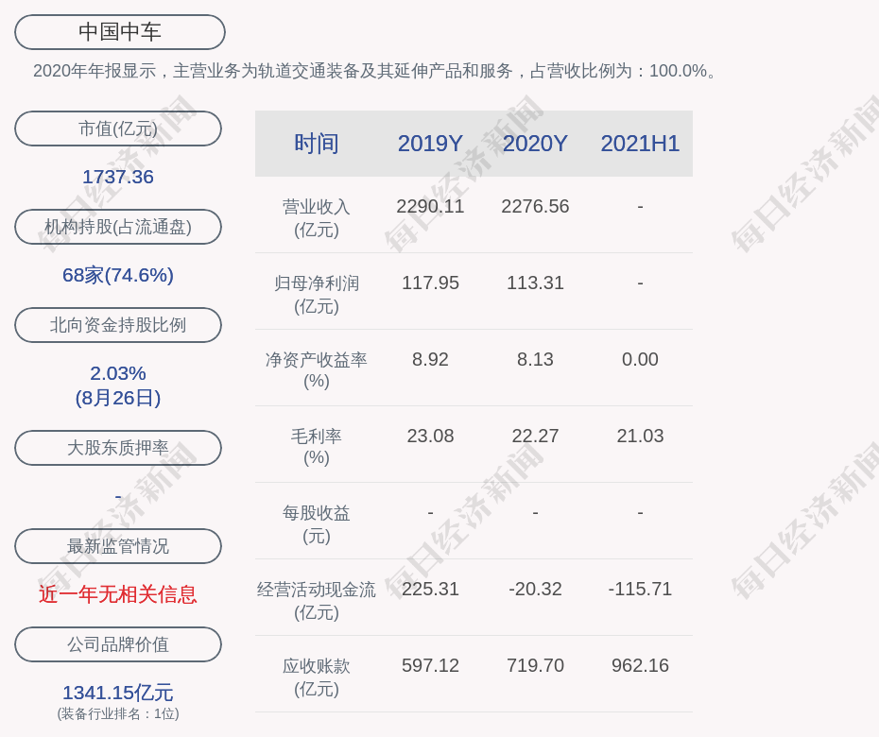Viewport: 879px width, 737px height.
Task: Click the red 近一年无相关信息 text
Action: [118, 594]
